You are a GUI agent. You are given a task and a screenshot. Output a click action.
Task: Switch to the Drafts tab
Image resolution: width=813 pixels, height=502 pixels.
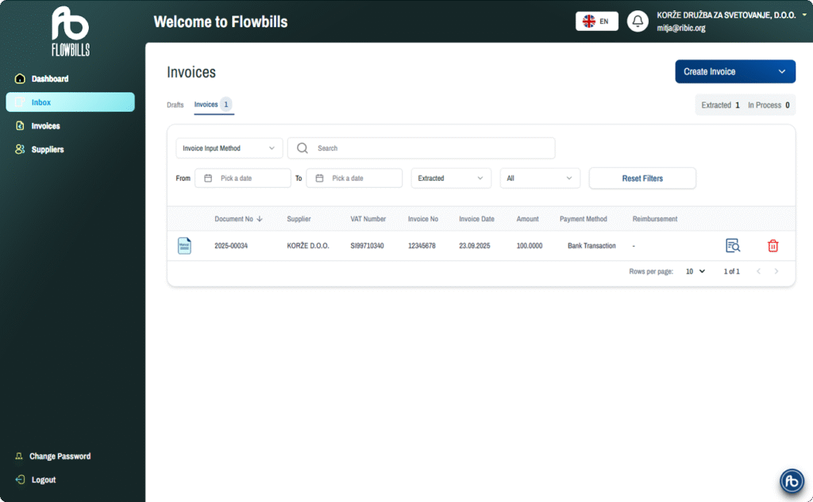(x=175, y=104)
